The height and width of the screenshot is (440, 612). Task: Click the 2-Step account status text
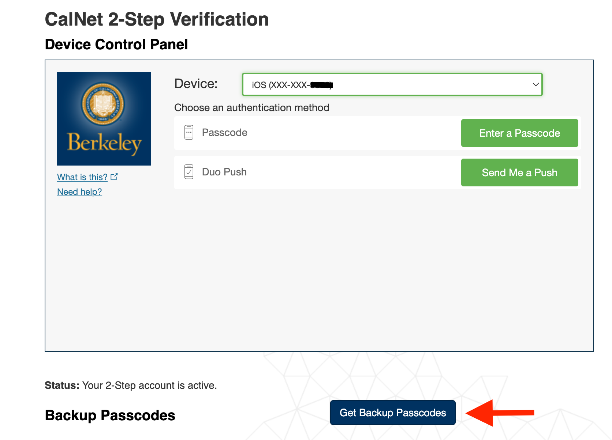pos(131,386)
